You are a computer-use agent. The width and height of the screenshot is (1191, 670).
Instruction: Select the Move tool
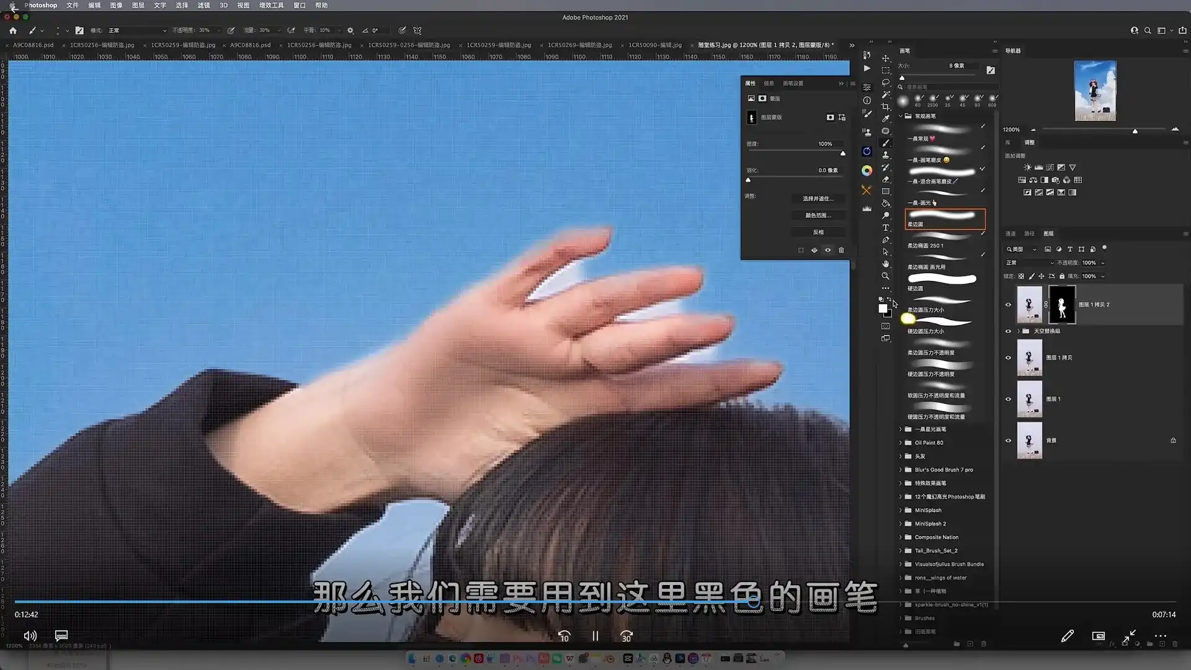click(x=886, y=58)
